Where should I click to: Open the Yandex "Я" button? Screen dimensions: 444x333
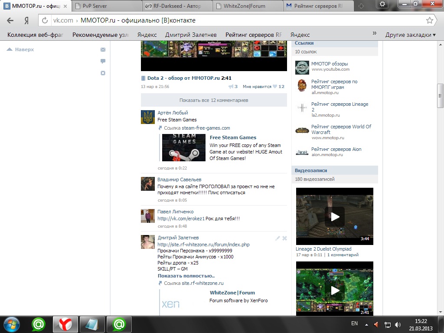26,20
